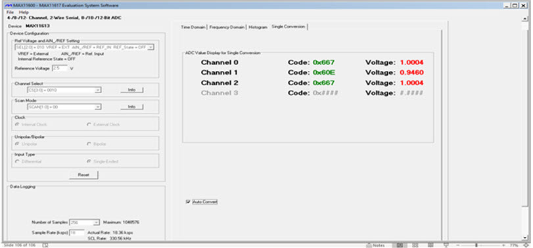Click the Sample Rate (ksps) input field

[77, 233]
